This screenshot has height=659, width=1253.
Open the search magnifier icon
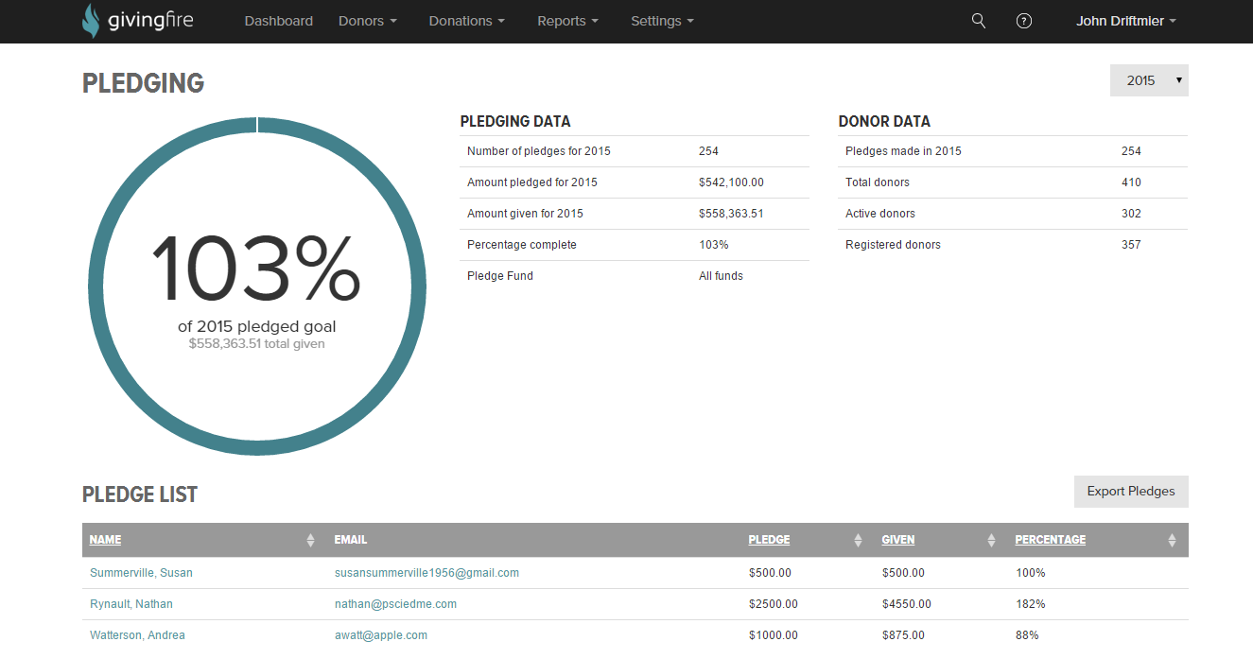979,21
